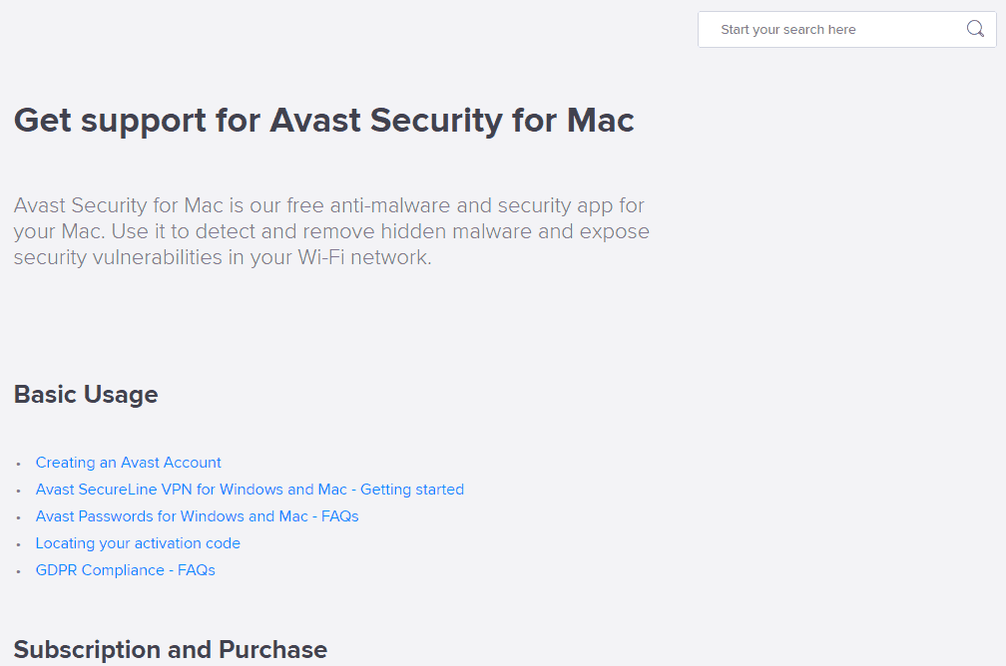Open the 'Creating an Avast Account' article
Viewport: 1006px width, 666px height.
tap(128, 463)
